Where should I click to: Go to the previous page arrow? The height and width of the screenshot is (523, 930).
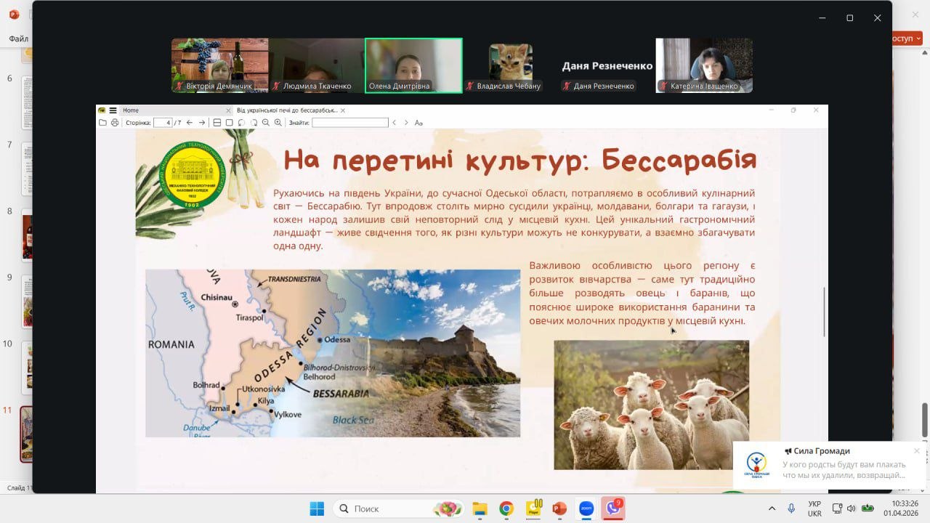point(190,123)
